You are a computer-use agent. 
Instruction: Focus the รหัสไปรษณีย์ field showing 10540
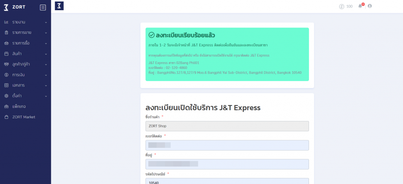tap(227, 181)
